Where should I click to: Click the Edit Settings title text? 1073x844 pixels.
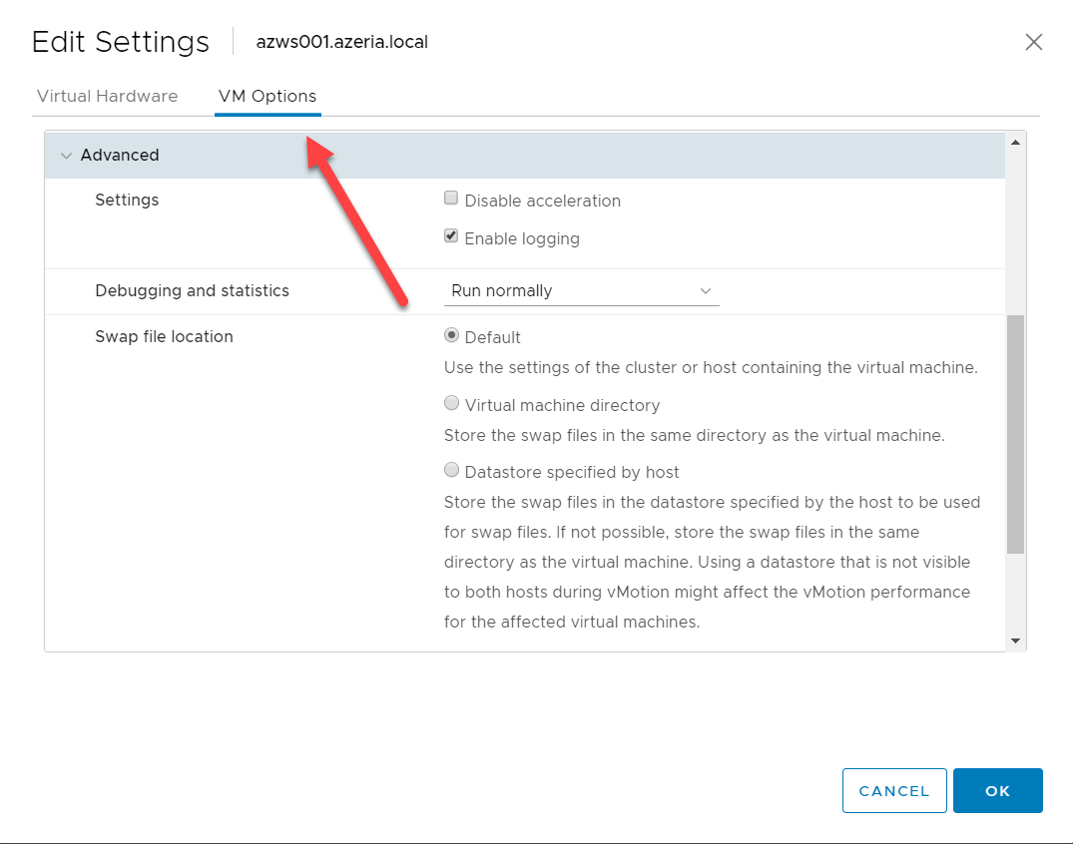[x=121, y=42]
